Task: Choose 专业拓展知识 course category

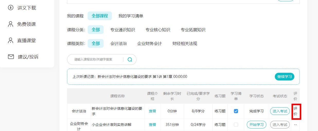Action: (x=193, y=30)
